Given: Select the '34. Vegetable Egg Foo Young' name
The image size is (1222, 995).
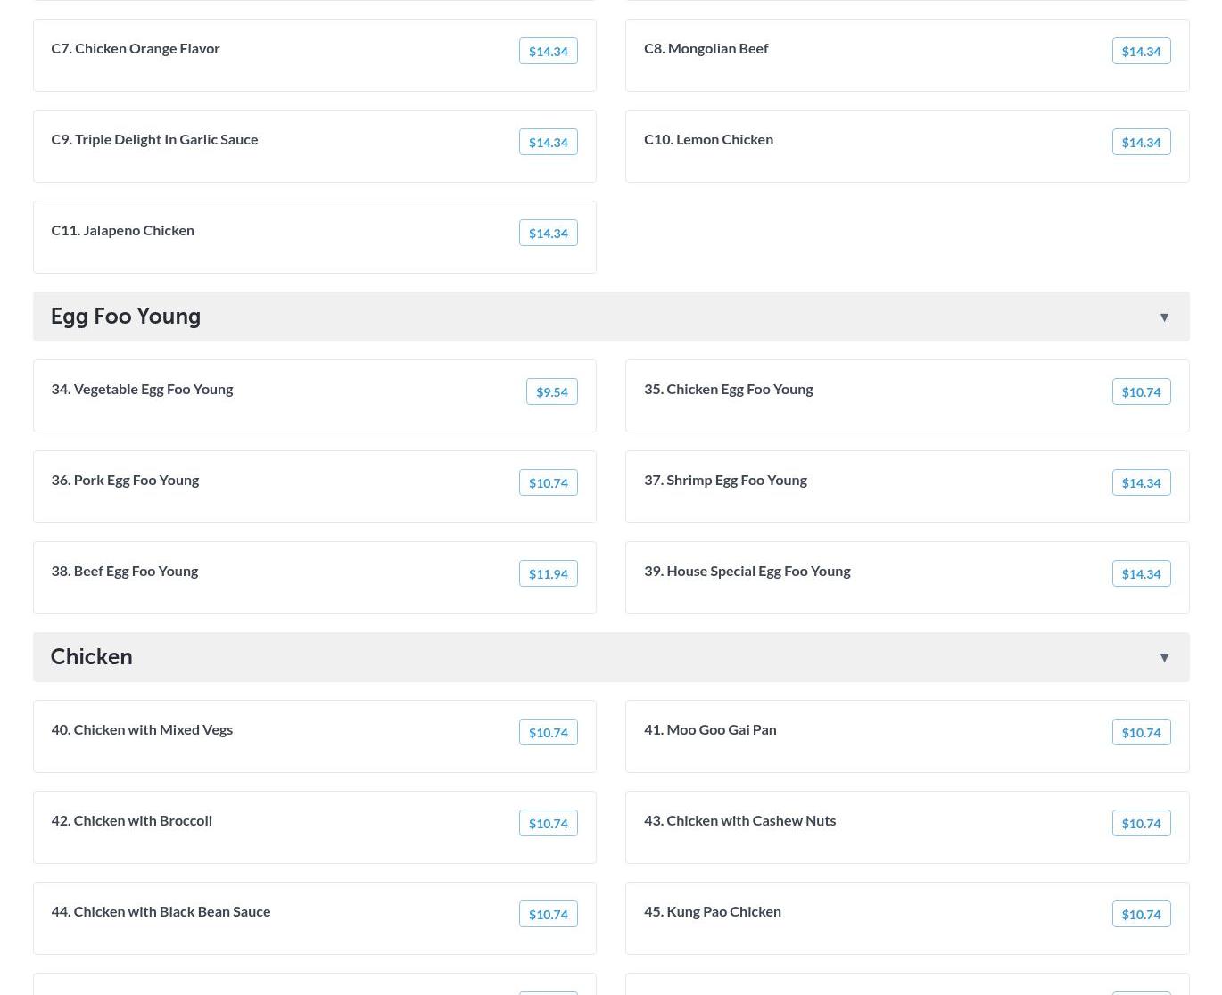Looking at the screenshot, I should [x=142, y=389].
